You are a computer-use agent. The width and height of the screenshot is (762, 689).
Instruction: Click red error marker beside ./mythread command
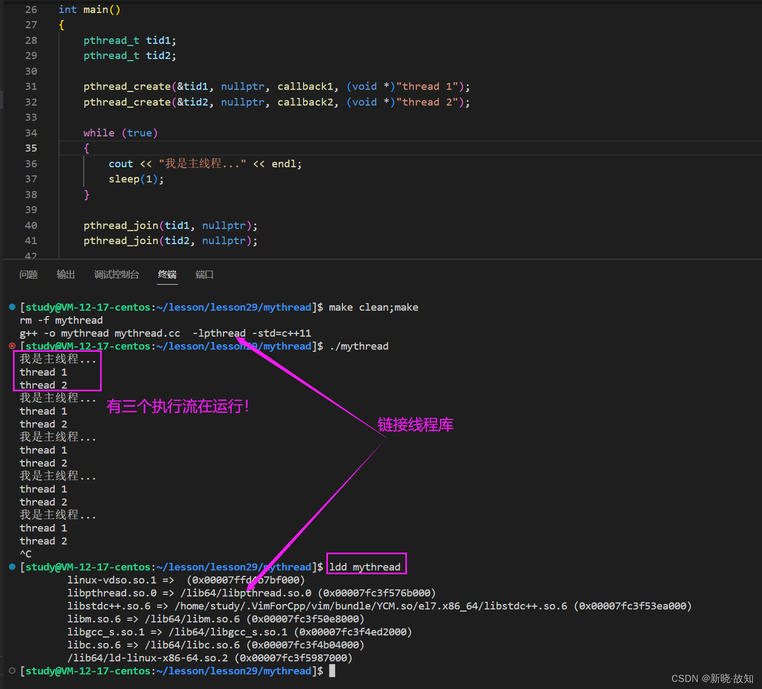[x=12, y=346]
